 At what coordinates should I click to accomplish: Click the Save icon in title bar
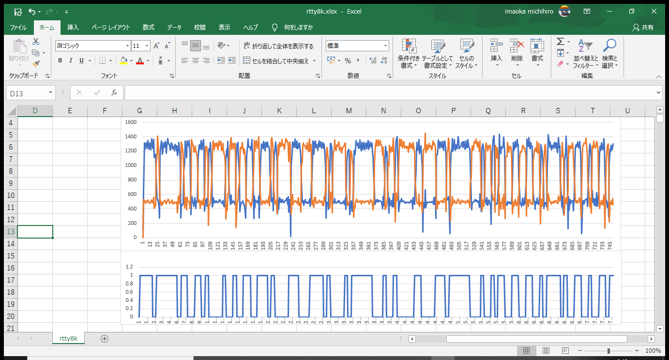18,11
